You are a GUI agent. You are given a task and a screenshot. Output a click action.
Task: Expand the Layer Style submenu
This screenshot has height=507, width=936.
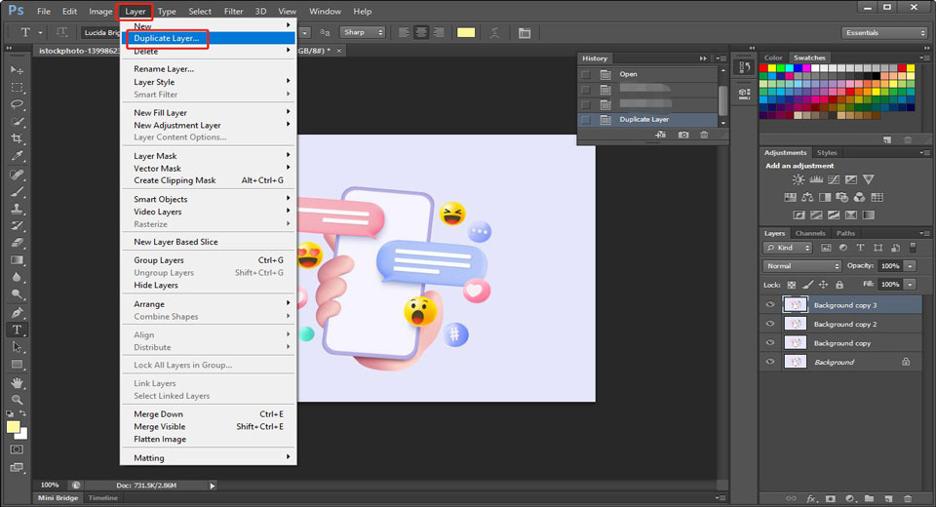coord(209,82)
